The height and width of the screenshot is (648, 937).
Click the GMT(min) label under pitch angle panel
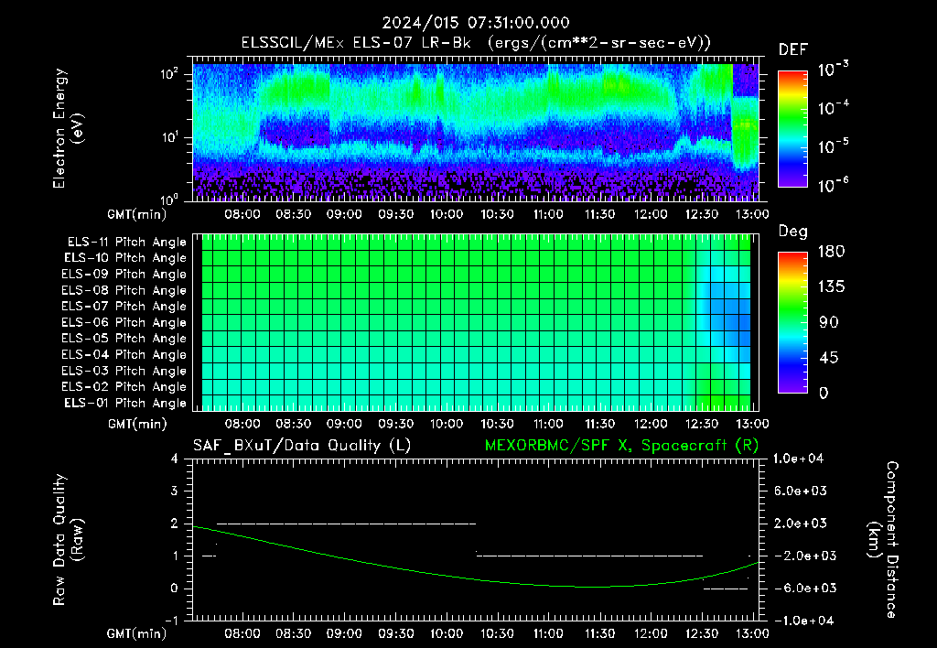coord(137,425)
